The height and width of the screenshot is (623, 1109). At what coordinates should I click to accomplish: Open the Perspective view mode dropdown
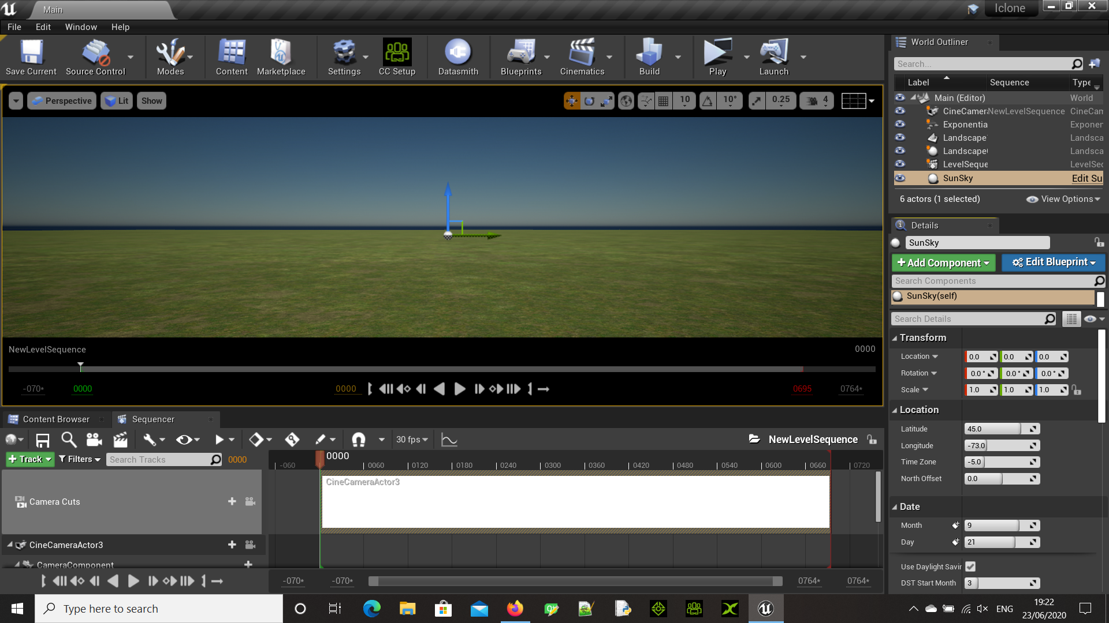click(62, 101)
